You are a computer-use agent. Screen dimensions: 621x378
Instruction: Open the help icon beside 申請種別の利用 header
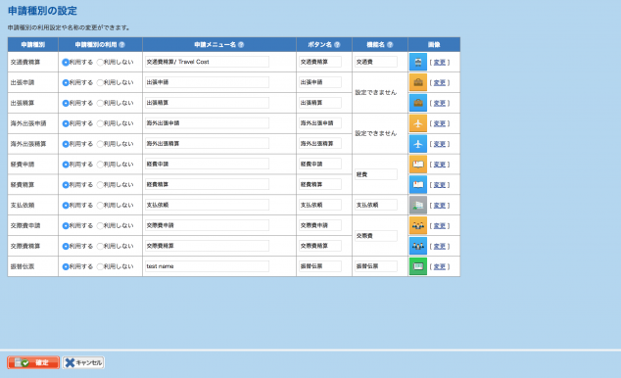click(x=122, y=45)
